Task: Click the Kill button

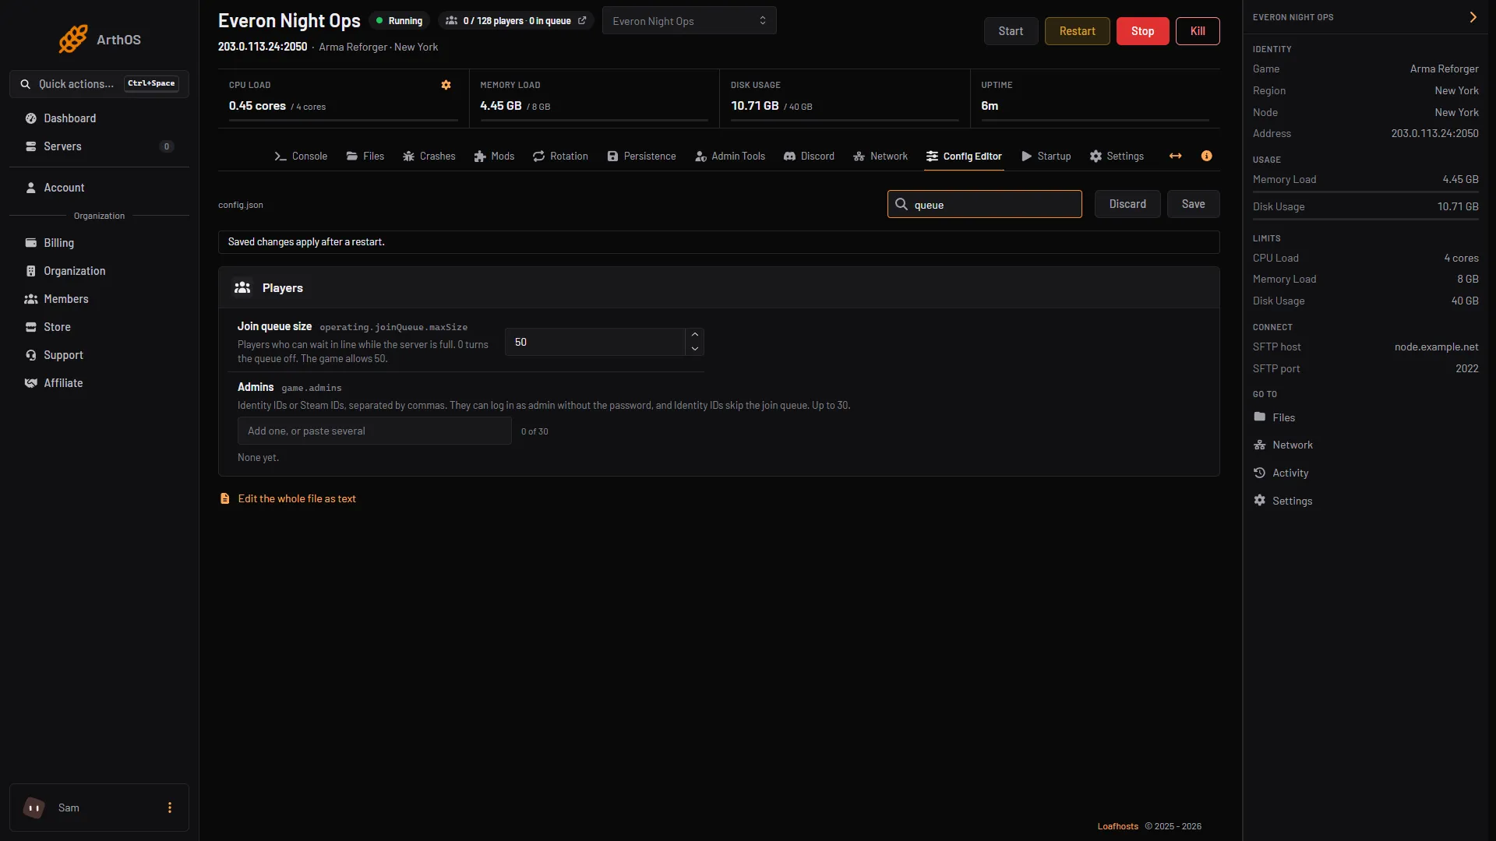Action: point(1198,31)
